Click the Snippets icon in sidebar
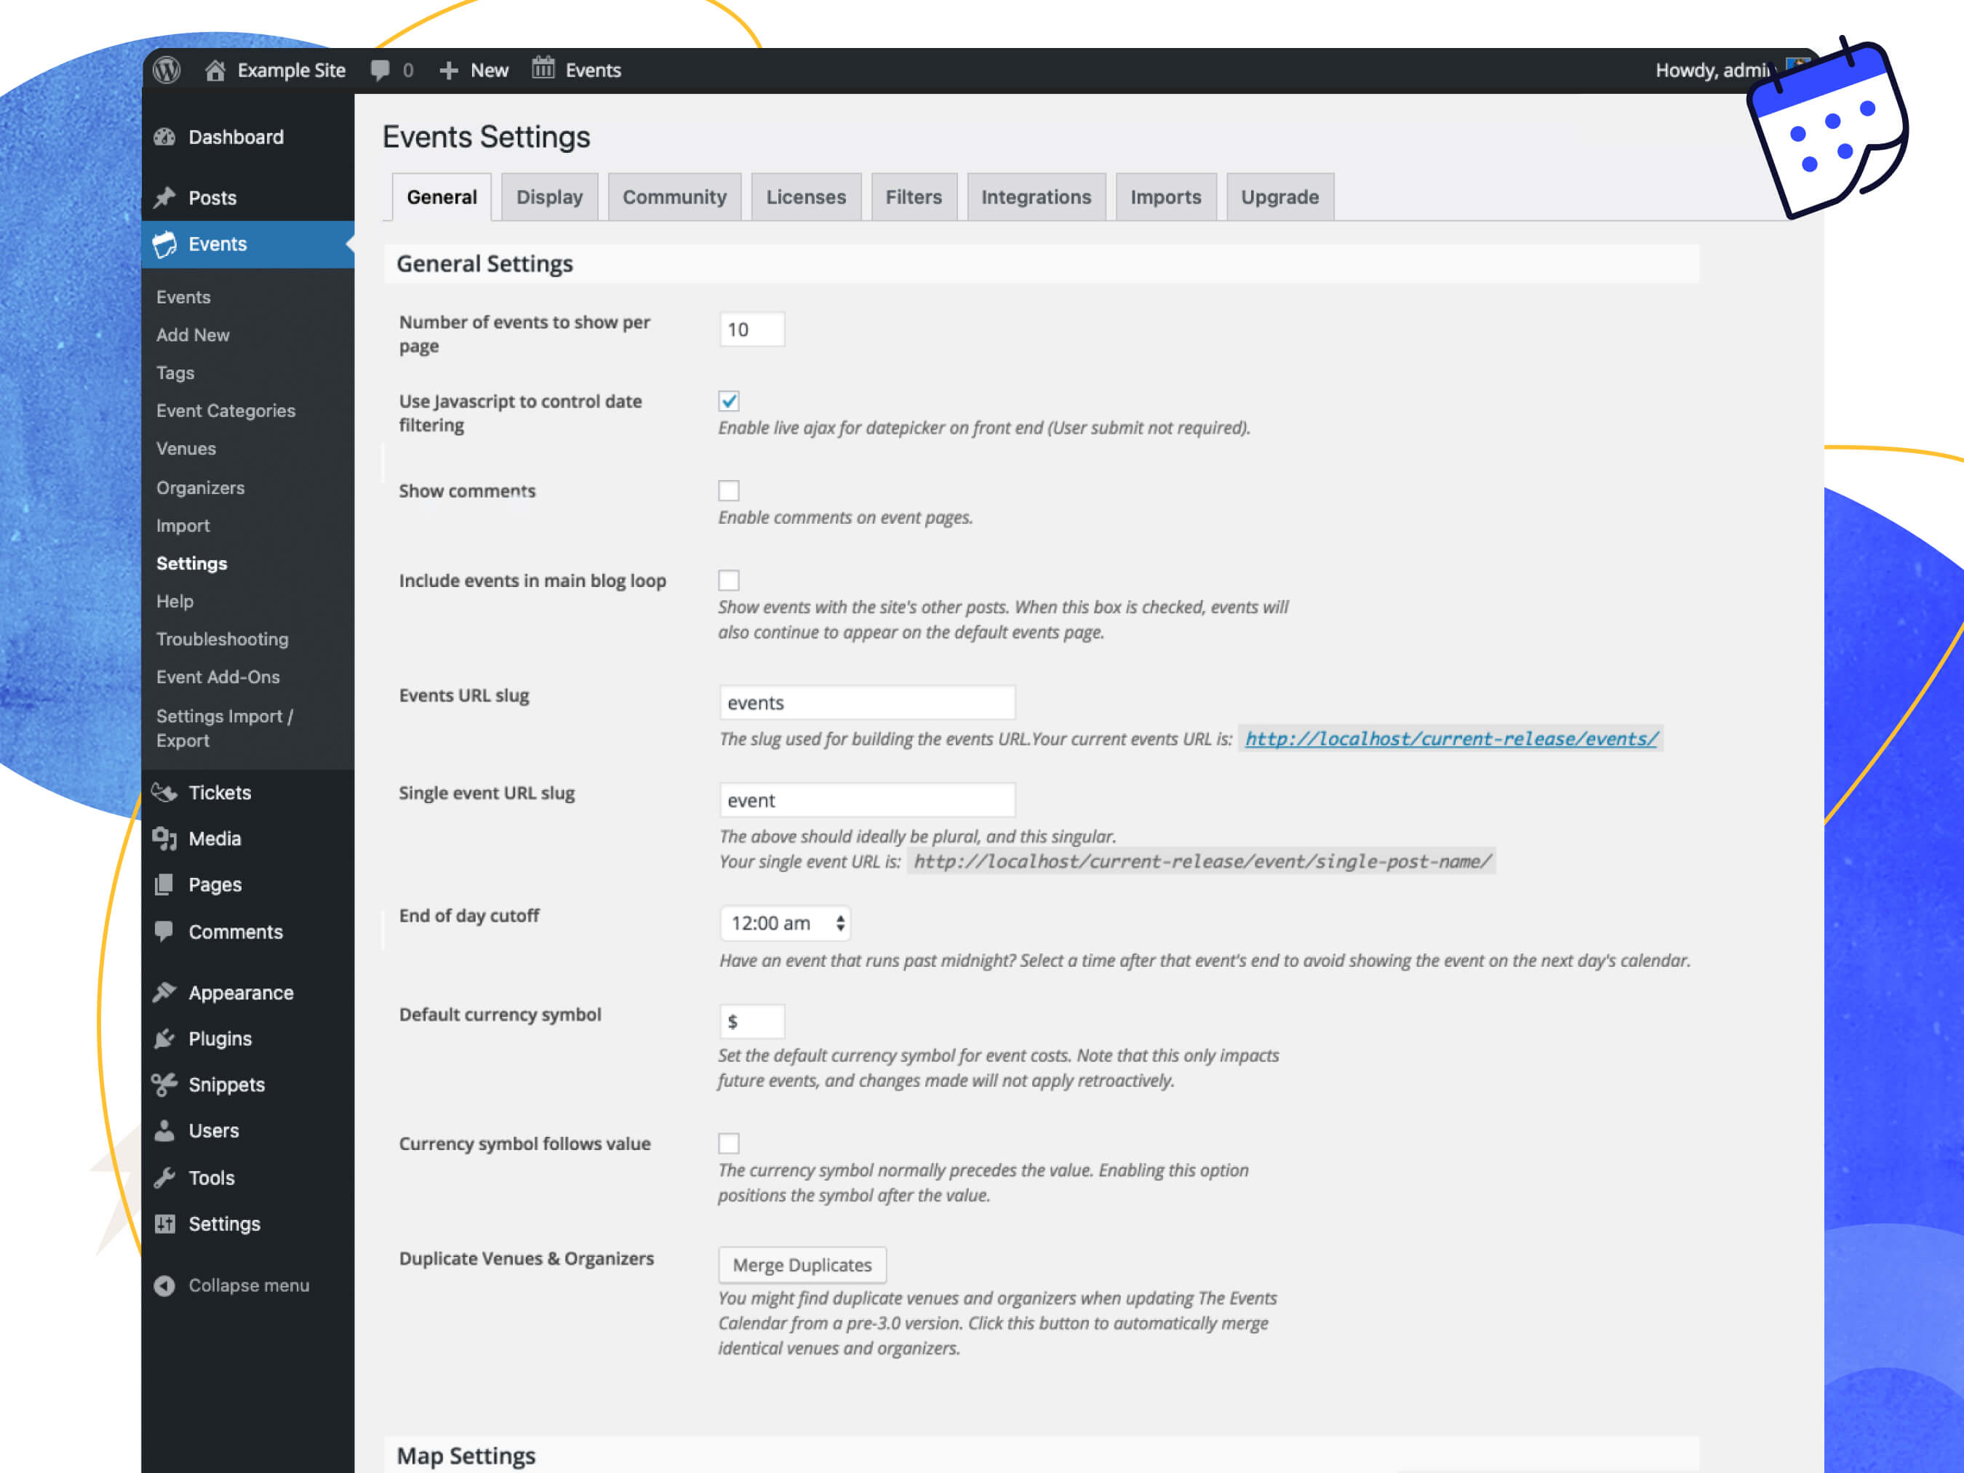Viewport: 1964px width, 1473px height. [167, 1085]
